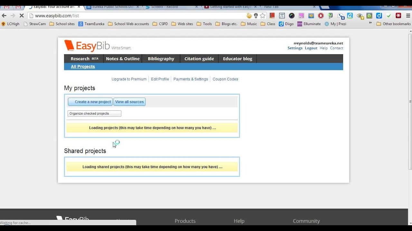
Task: Click the pi symbol extension icon
Action: click(x=282, y=15)
